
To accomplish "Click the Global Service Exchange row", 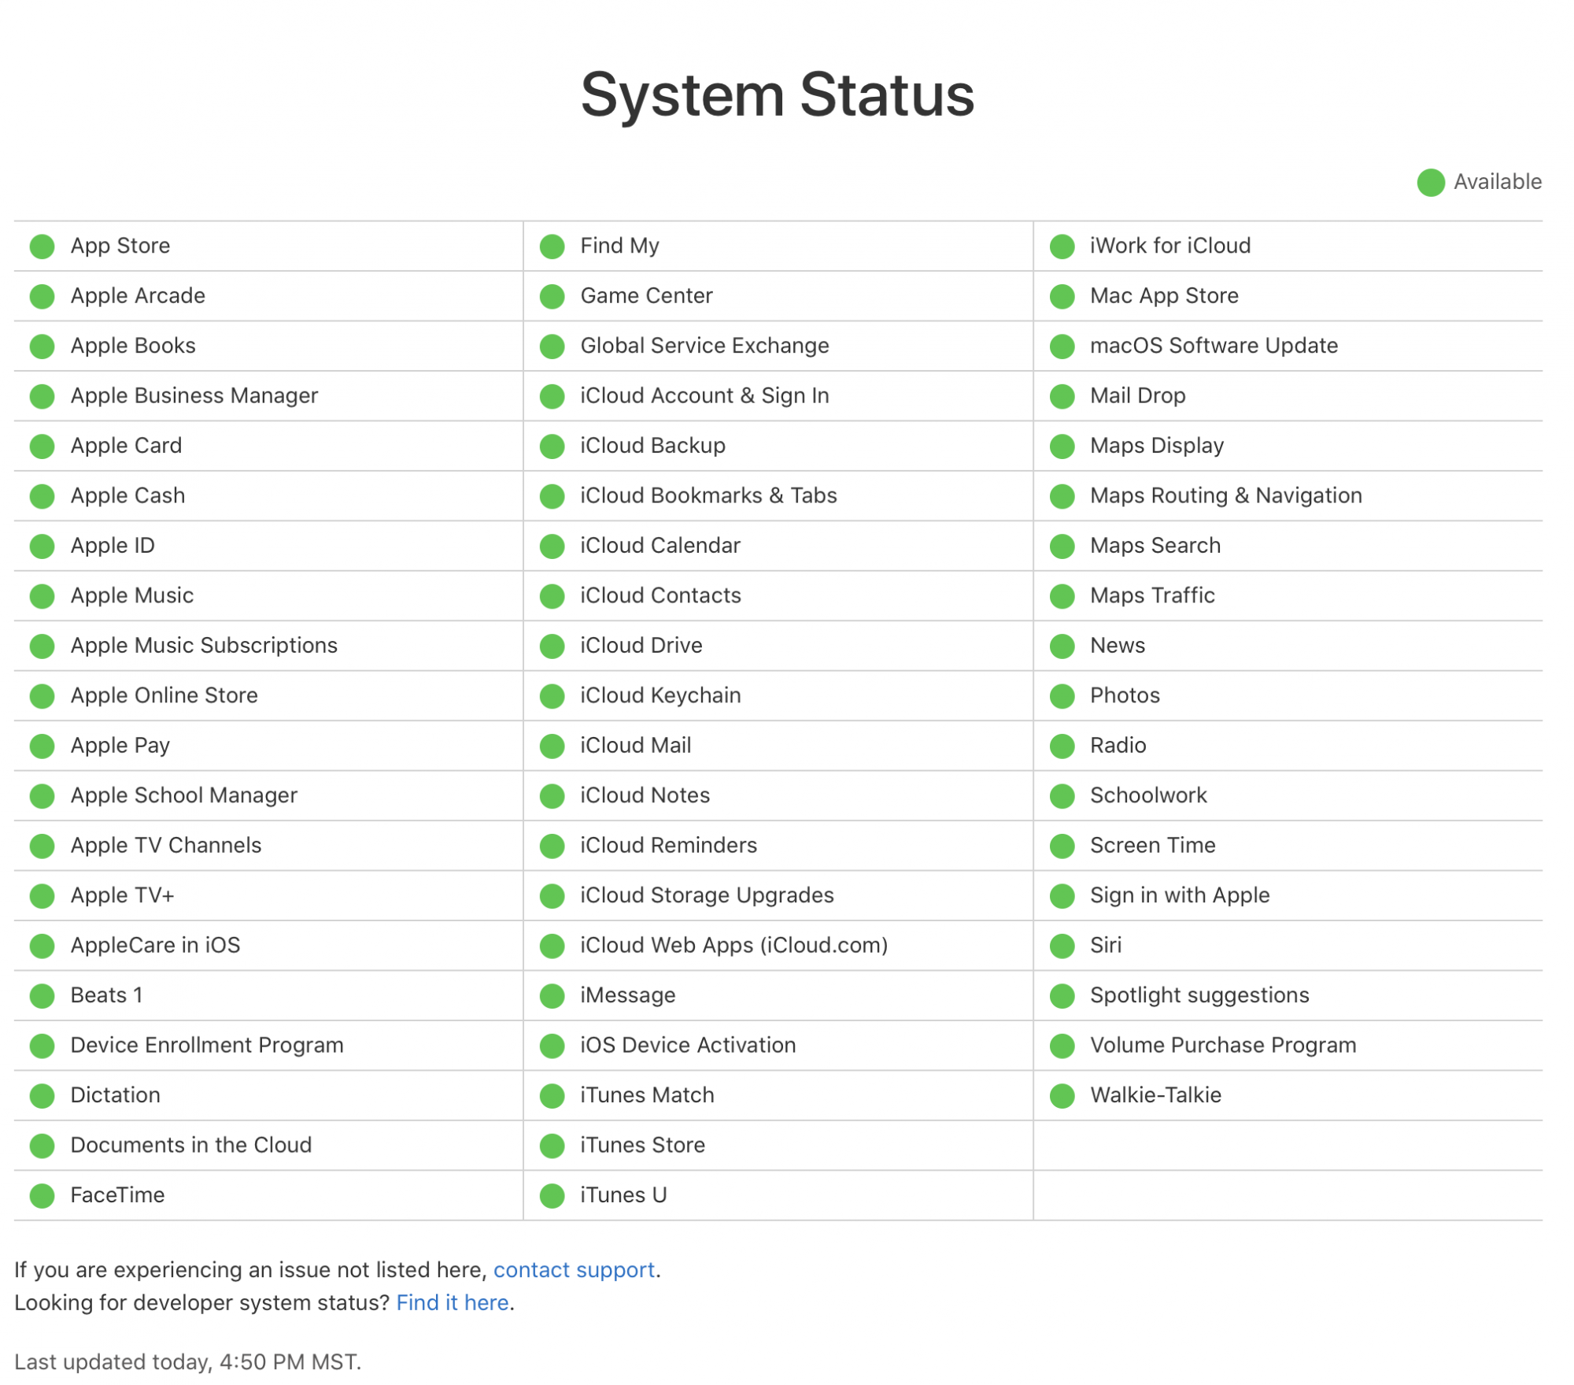I will coord(778,346).
